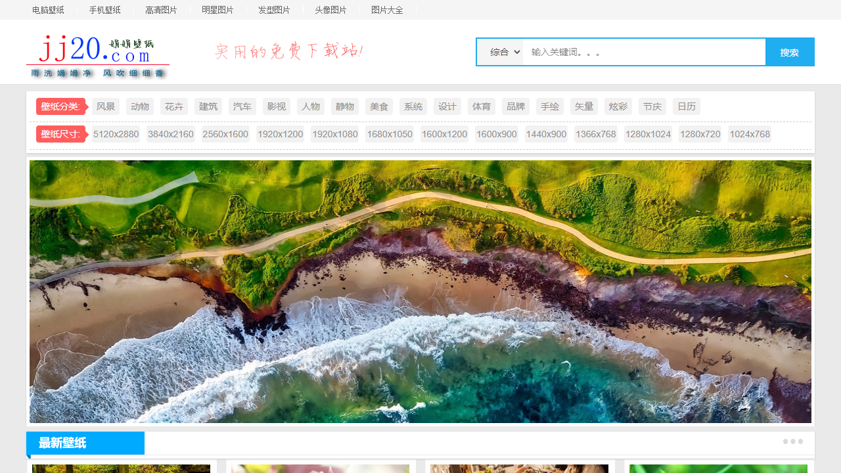Open the 汽车 category tag
841x473 pixels.
[242, 106]
